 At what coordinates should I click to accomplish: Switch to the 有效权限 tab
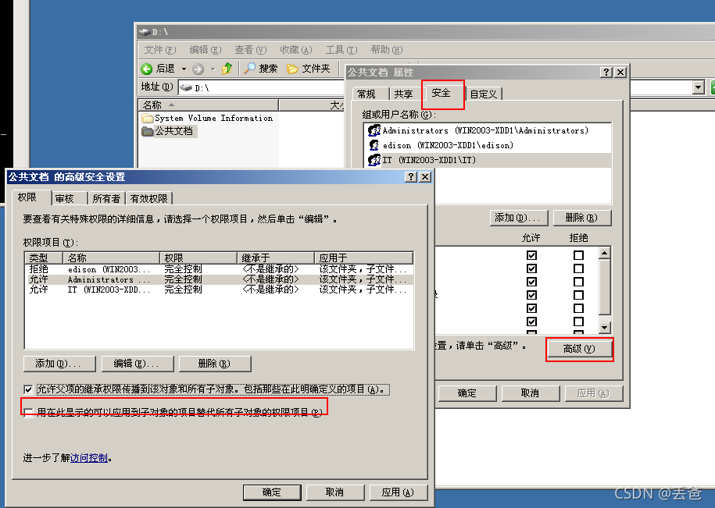point(148,198)
